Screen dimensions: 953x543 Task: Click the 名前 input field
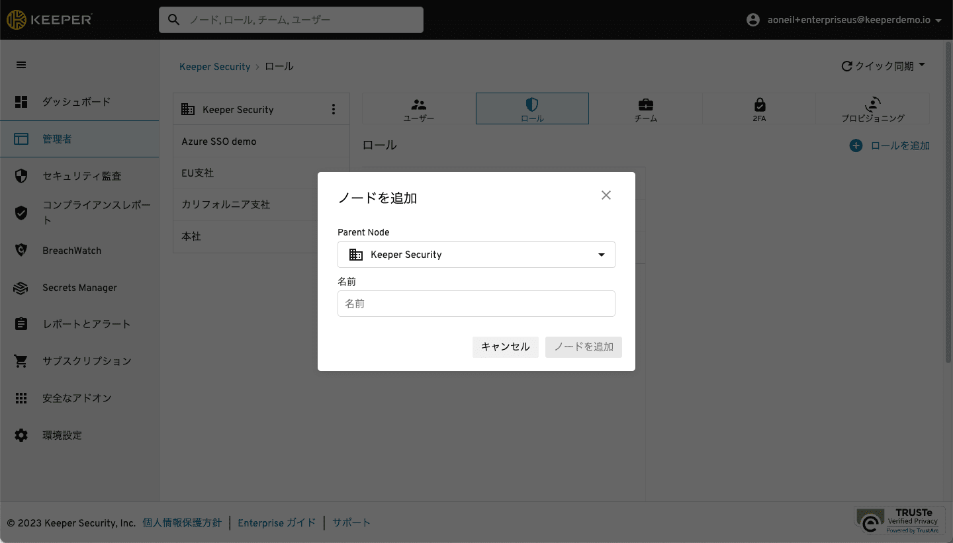pos(476,304)
